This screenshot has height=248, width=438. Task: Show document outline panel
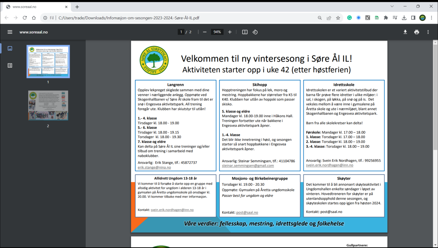(x=10, y=65)
